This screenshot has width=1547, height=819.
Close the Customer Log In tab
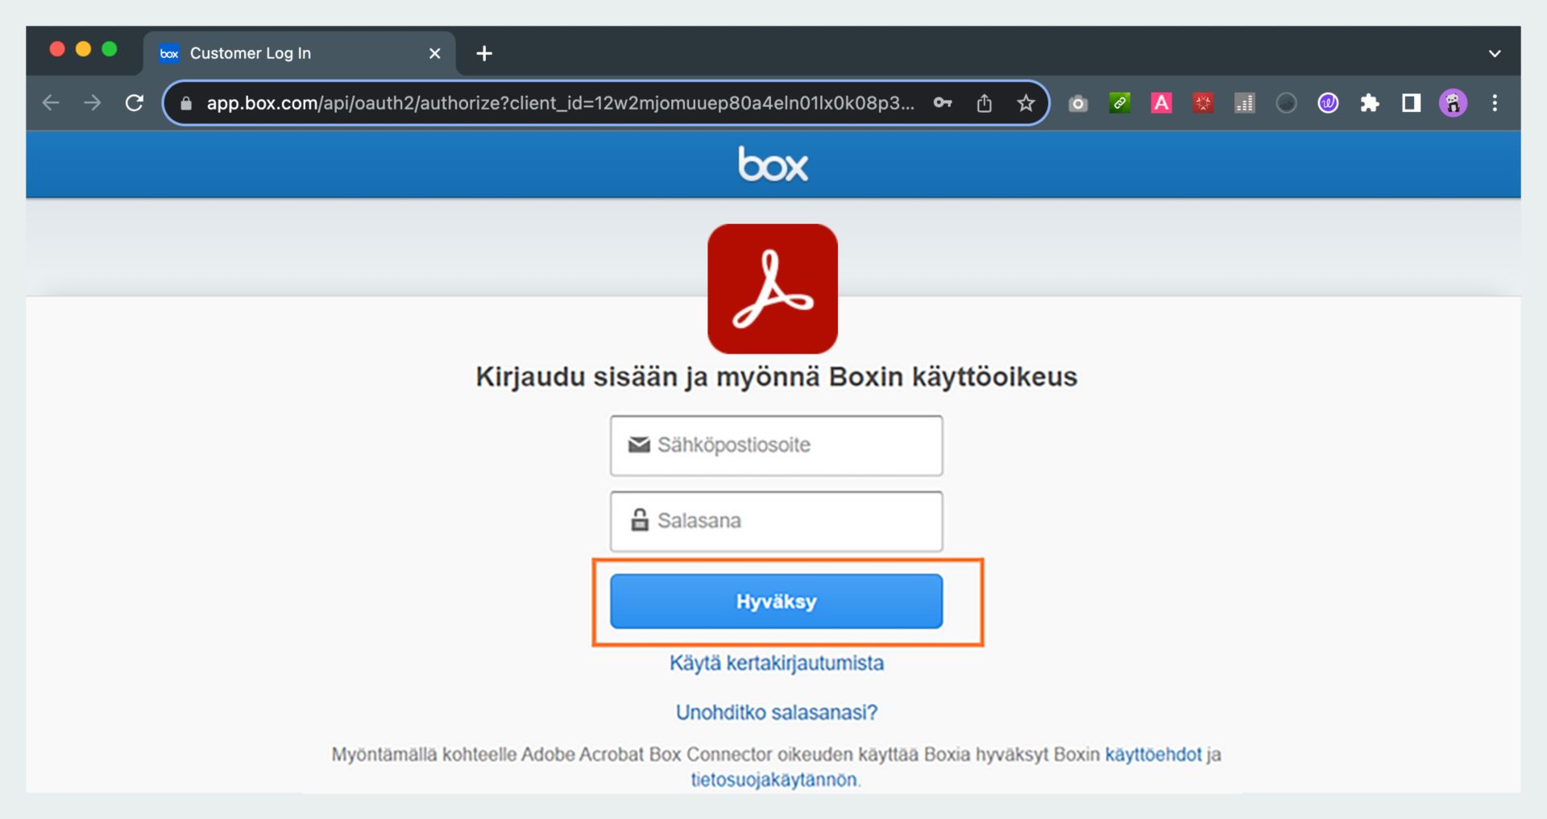coord(435,53)
